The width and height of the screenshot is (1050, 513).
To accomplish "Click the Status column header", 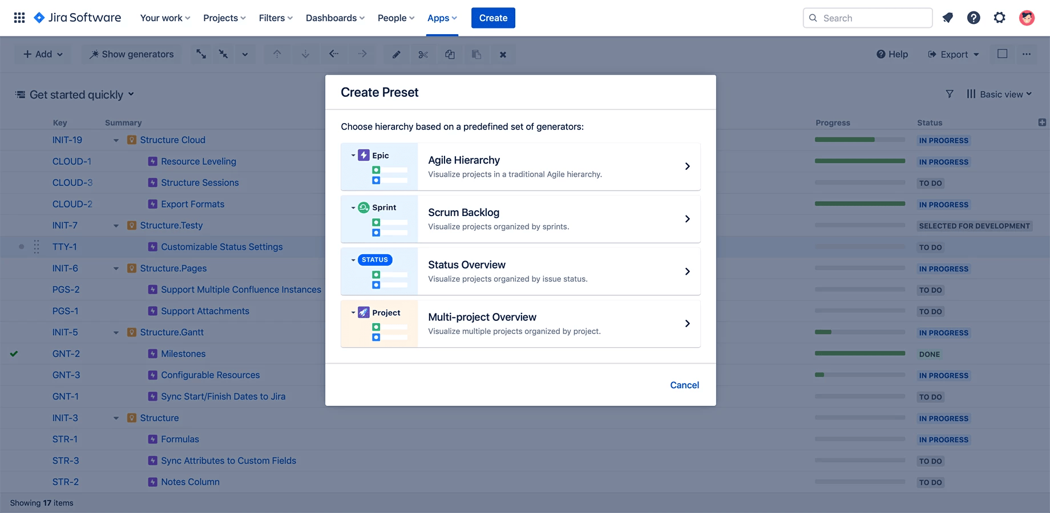I will coord(930,123).
